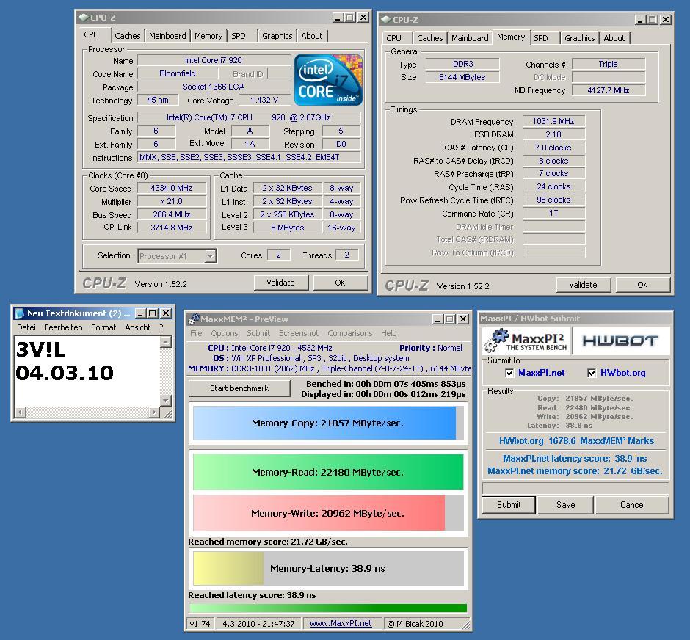
Task: Click the Notepad title bar document icon
Action: 20,313
